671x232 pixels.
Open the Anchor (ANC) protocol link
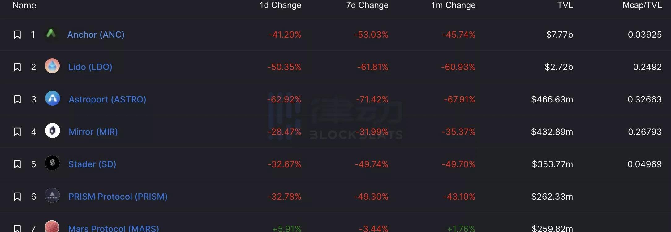coord(96,35)
